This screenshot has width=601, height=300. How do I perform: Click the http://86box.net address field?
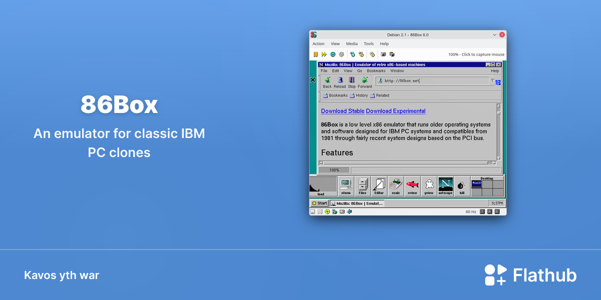pos(432,80)
